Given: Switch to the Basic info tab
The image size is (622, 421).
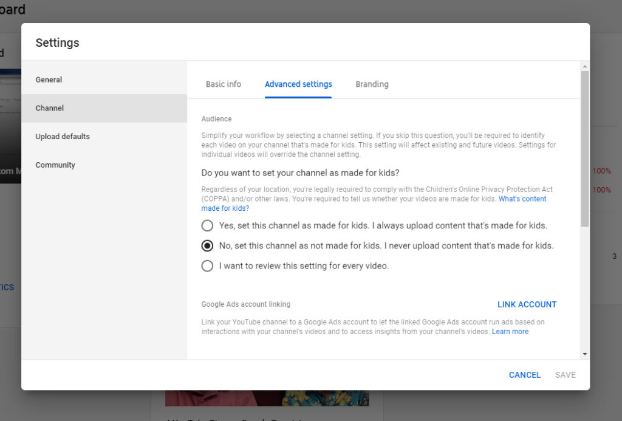Looking at the screenshot, I should [223, 84].
